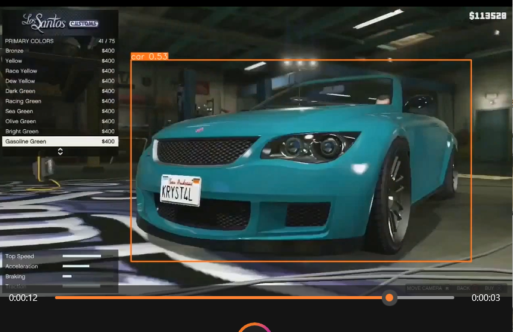
Task: Choose Olive Green paint
Action: (60, 121)
